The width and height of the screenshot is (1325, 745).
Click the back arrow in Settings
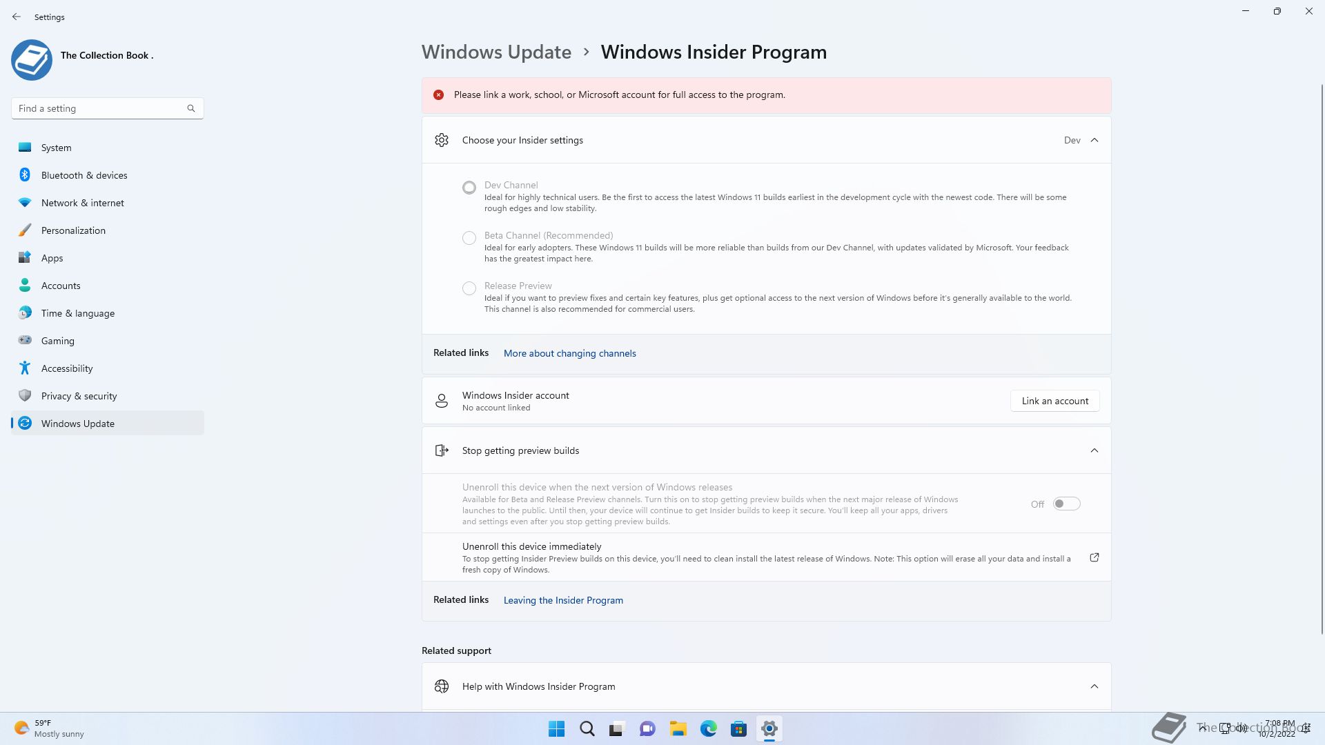[x=17, y=17]
